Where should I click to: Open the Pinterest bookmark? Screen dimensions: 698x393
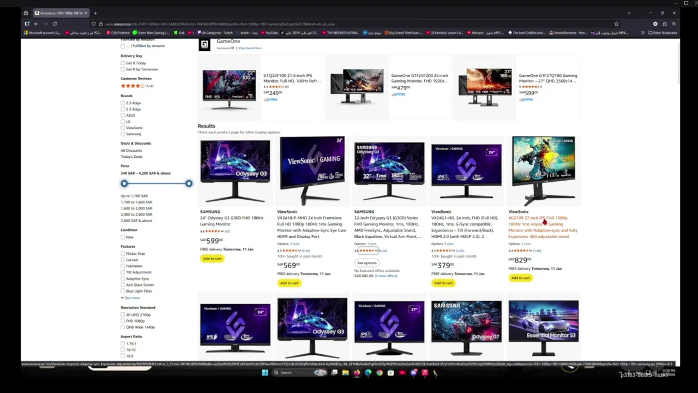coord(119,33)
